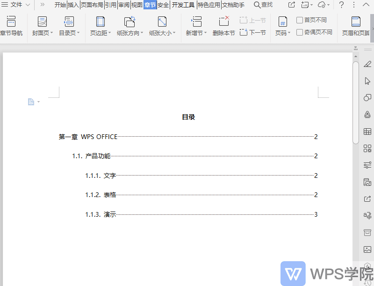Insert a table of contents page 目录页
This screenshot has height=286, width=374.
[69, 26]
